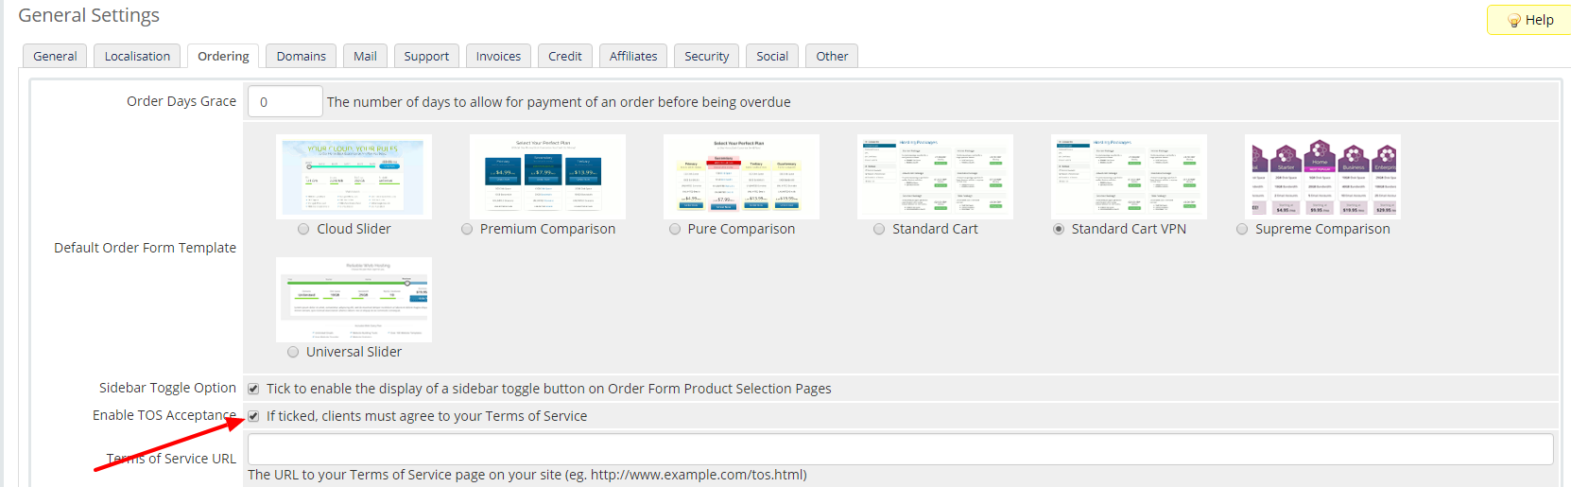Viewport: 1571px width, 487px height.
Task: Open the Localisation tab
Action: coord(137,57)
